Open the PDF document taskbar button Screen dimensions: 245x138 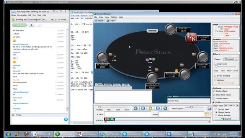(87, 134)
